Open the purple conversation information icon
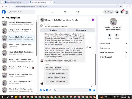This screenshot has width=132, height=99. click(x=93, y=20)
